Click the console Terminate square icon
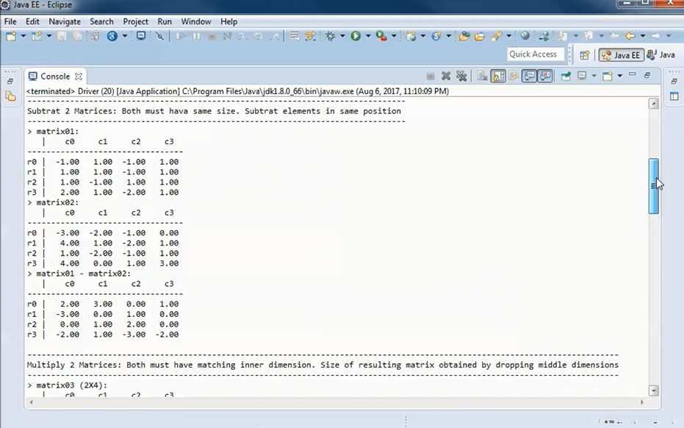This screenshot has height=428, width=684. pyautogui.click(x=430, y=76)
